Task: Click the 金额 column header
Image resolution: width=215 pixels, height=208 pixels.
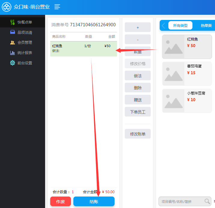Action: click(x=112, y=37)
